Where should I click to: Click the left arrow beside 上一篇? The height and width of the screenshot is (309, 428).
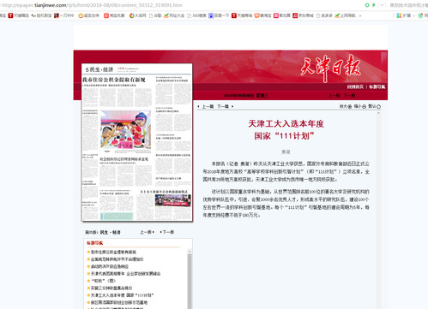(x=198, y=106)
